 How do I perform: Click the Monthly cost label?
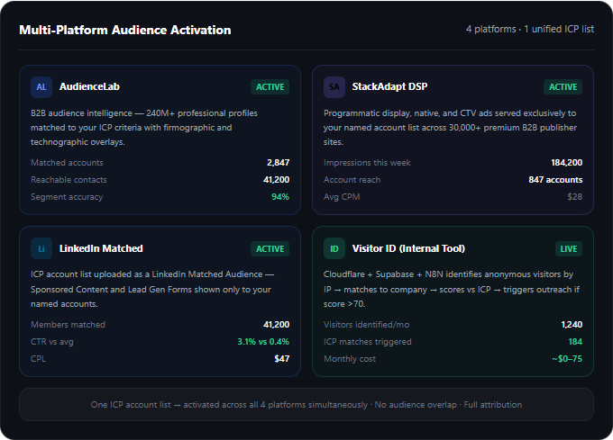350,359
